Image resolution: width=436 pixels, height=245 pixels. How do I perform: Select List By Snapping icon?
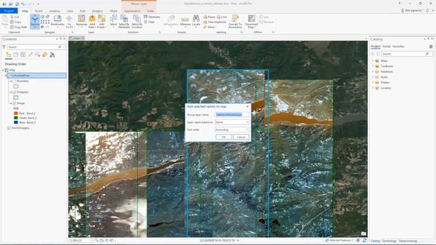37,54
